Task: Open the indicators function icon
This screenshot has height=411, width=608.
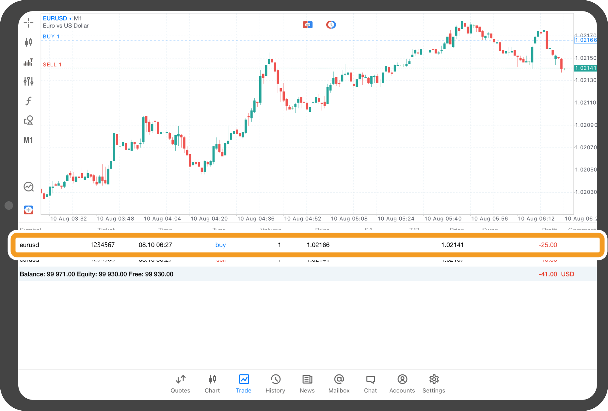Action: 28,101
